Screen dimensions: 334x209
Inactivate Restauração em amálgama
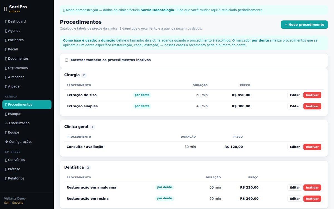312,188
